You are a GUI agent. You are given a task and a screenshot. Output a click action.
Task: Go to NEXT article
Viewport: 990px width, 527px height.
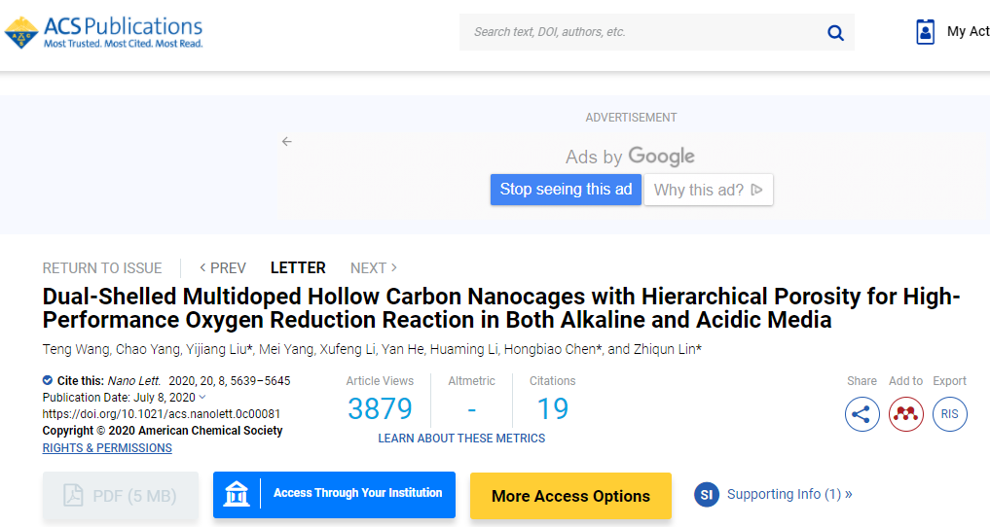(374, 267)
